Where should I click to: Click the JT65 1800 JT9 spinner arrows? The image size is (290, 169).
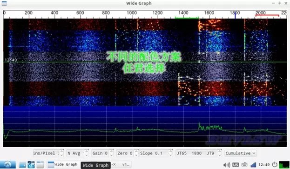pyautogui.click(x=219, y=153)
